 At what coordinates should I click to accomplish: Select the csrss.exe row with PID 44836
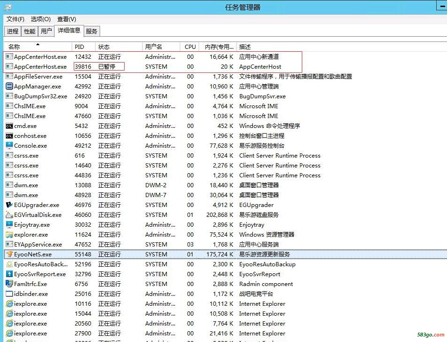(x=225, y=175)
